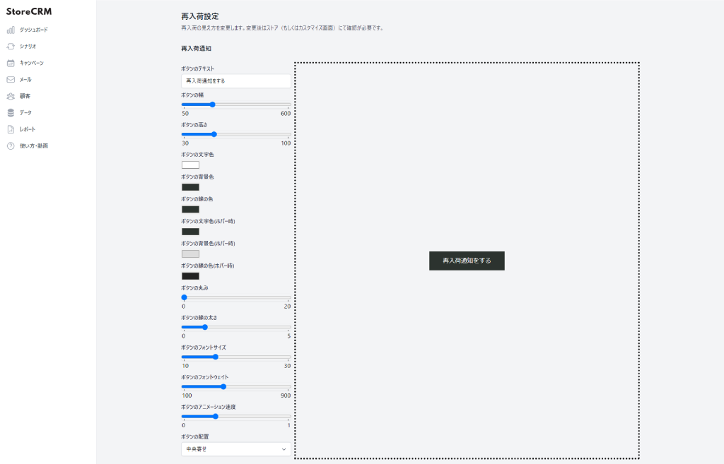Open the キャンペーン page
Viewport: 724px width, 464px height.
31,63
